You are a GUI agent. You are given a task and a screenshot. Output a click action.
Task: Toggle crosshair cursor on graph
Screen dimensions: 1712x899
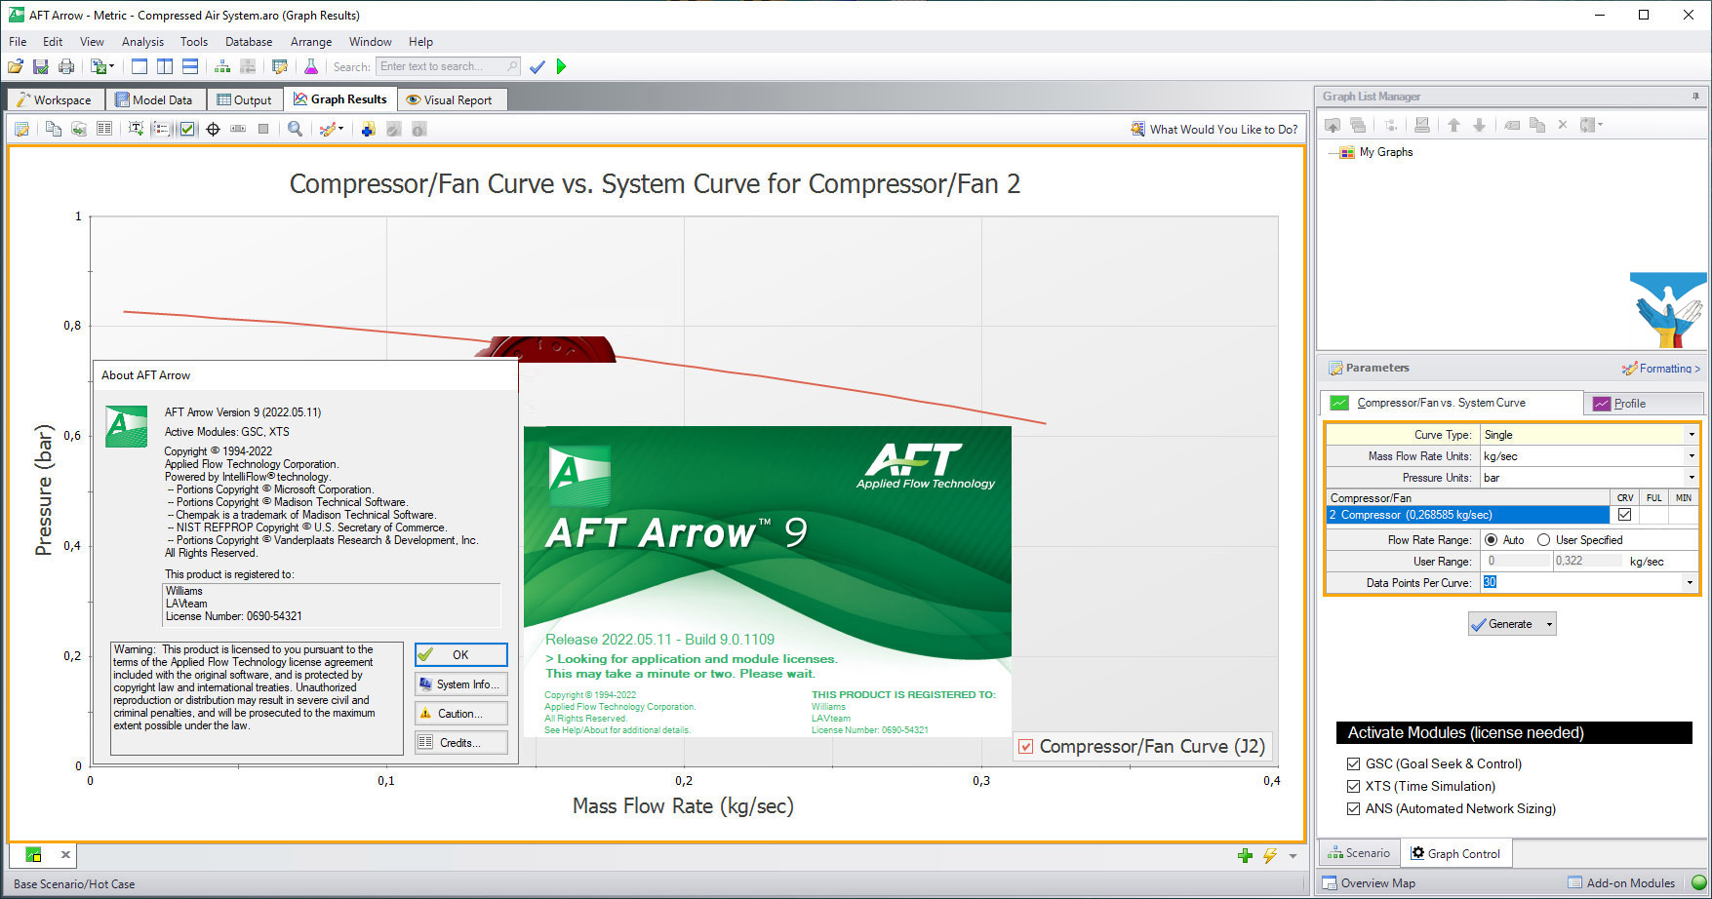click(x=213, y=129)
